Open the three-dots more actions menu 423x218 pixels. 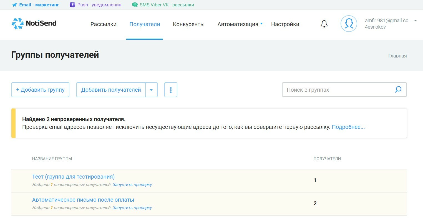[171, 90]
